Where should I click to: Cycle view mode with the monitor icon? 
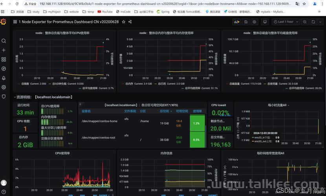(x=265, y=22)
